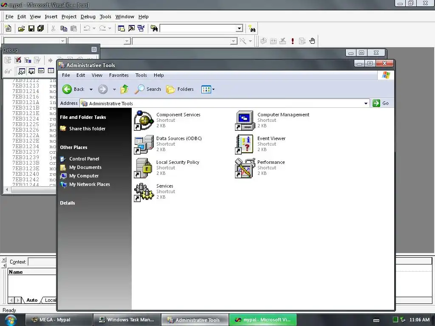Open the Back history dropdown arrow
Viewport: 435px width, 326px height.
91,90
